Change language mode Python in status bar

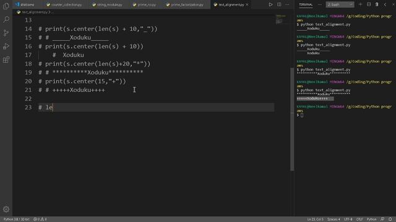tap(371, 220)
